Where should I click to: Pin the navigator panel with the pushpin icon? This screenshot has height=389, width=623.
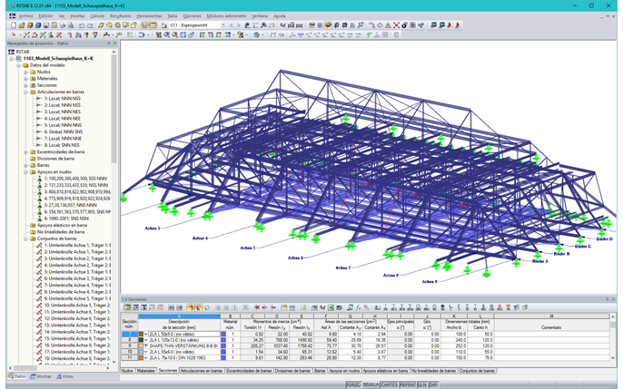tap(108, 44)
